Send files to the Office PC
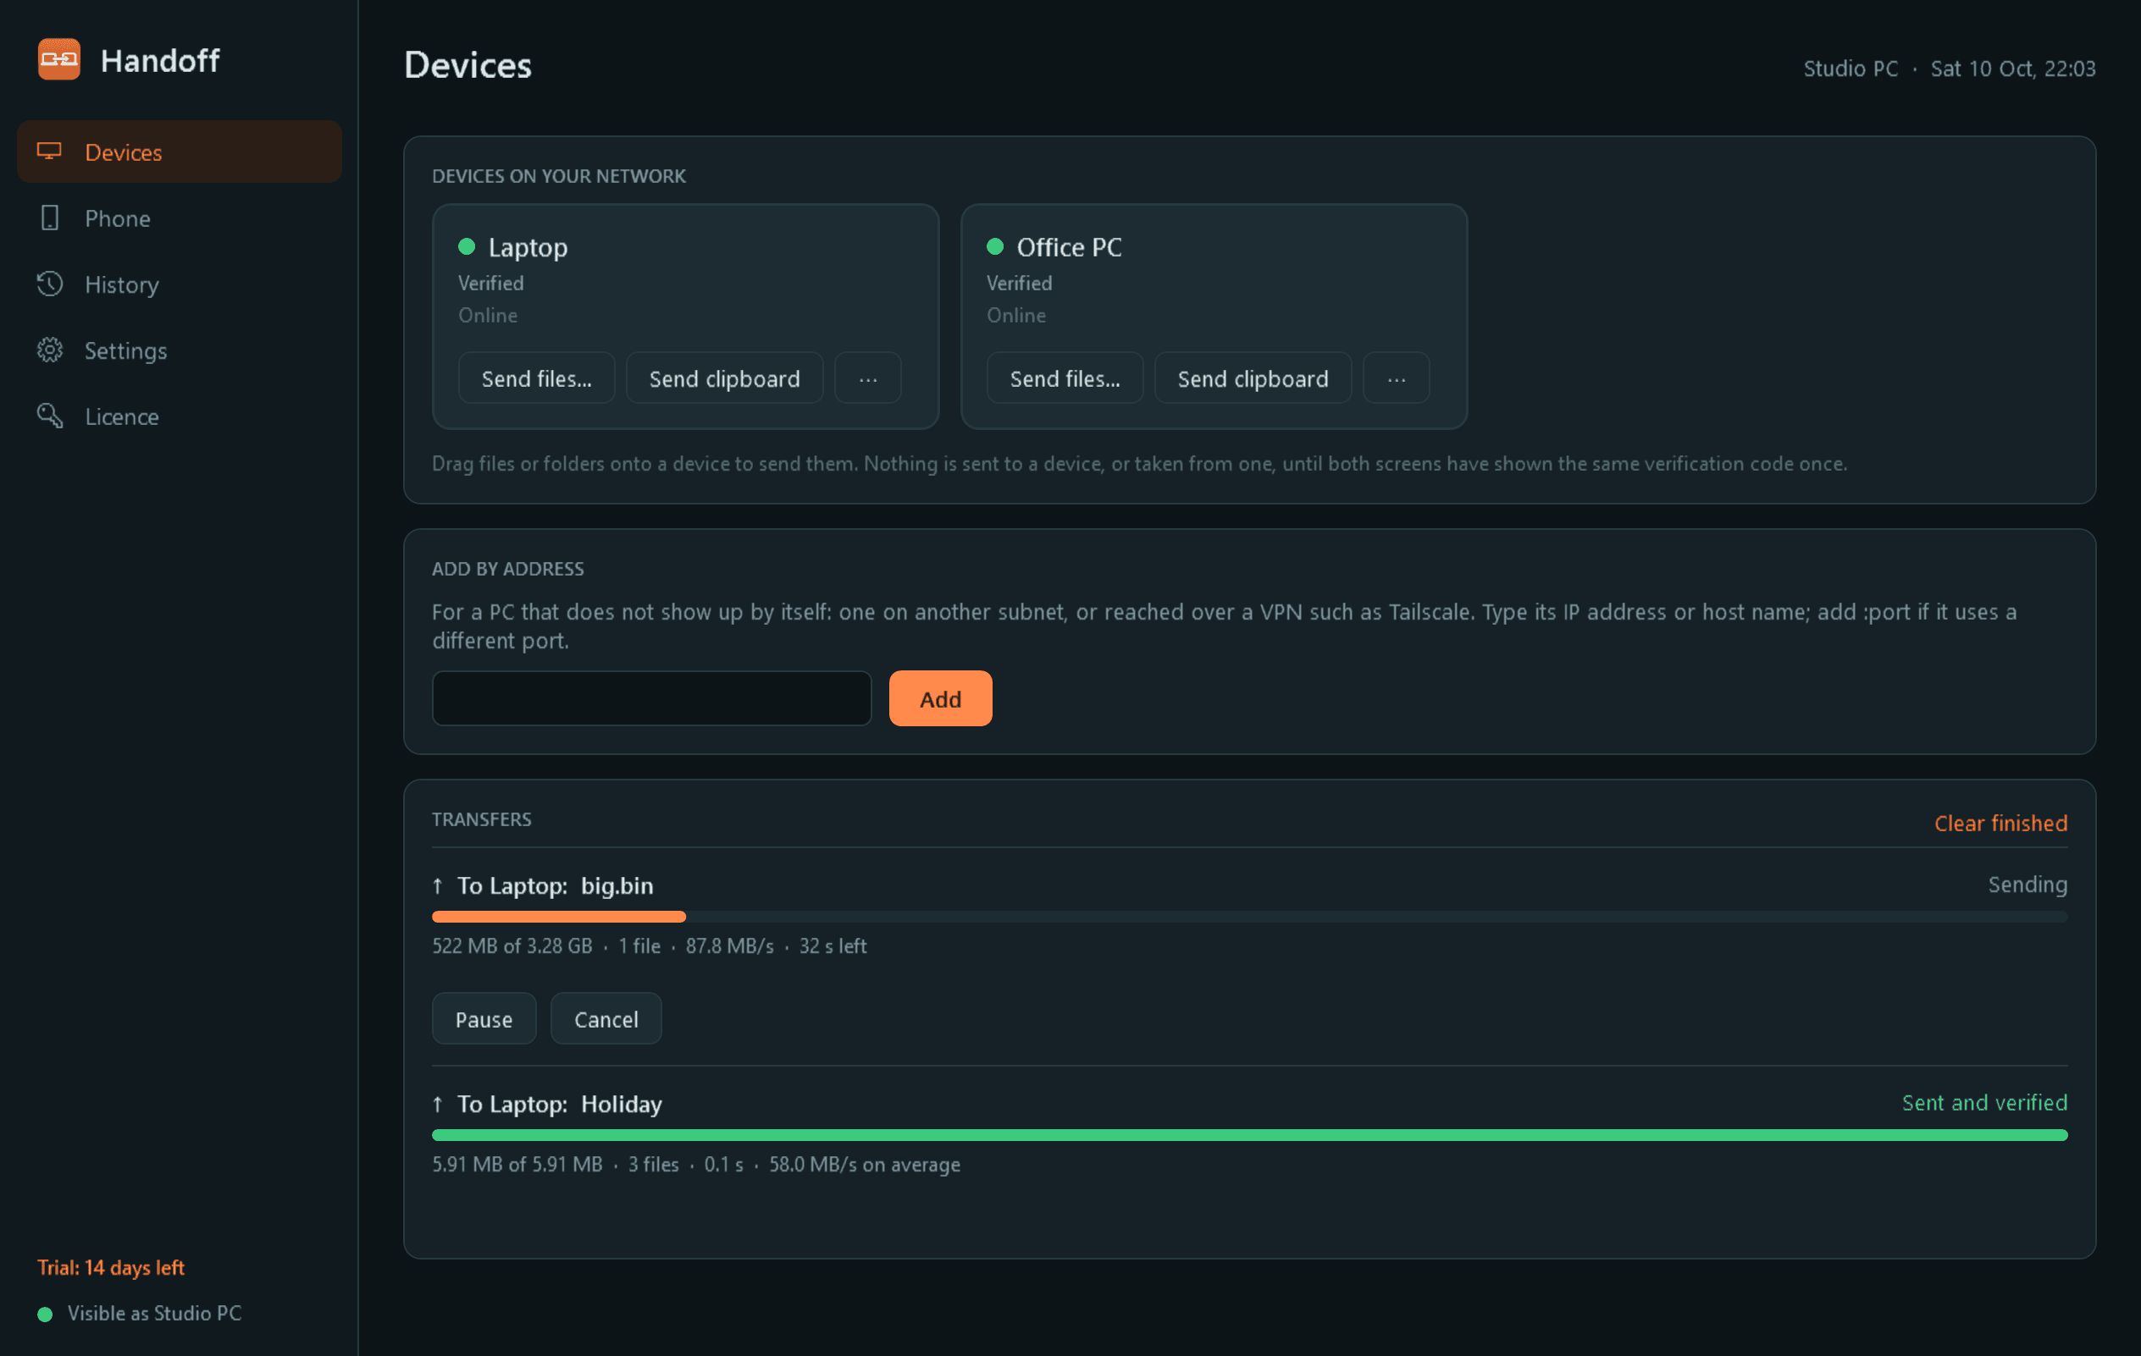The width and height of the screenshot is (2141, 1356). click(1065, 378)
